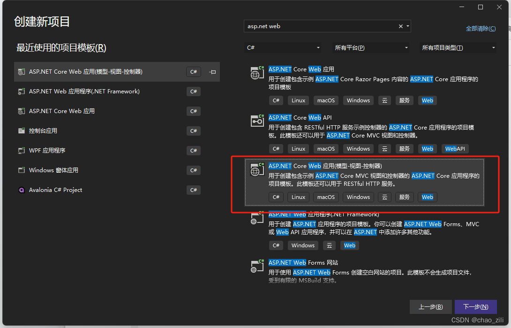The image size is (511, 328).
Task: Maximize the 创建新项目 dialog window
Action: 481,7
